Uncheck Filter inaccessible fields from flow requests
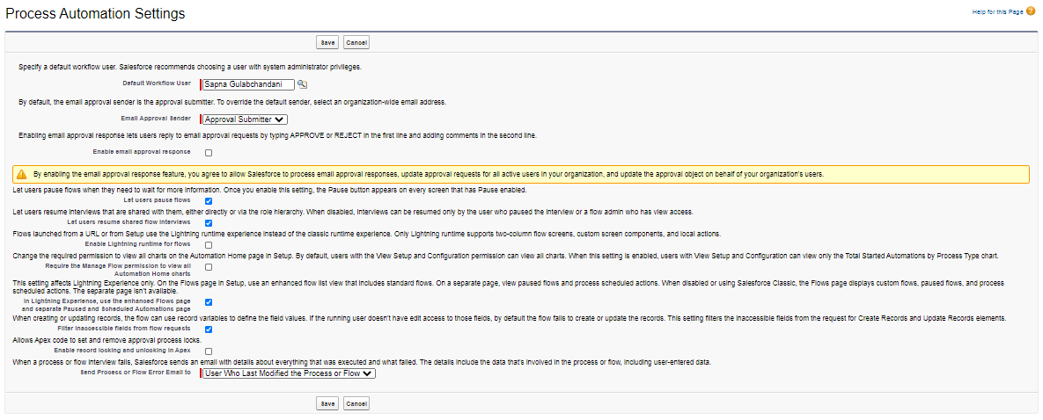The height and width of the screenshot is (420, 1043). coord(209,329)
